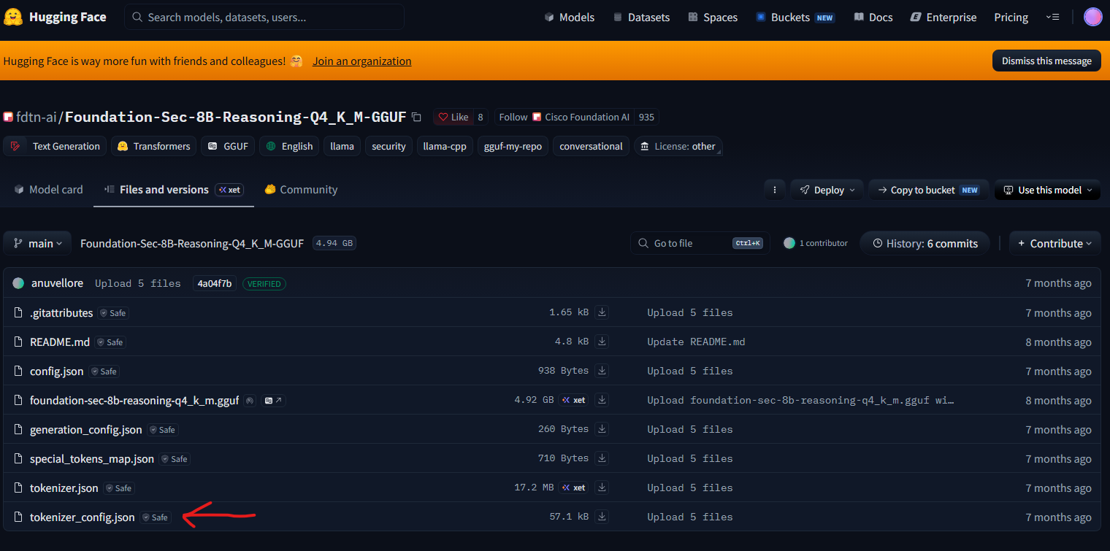Viewport: 1110px width, 551px height.
Task: Switch to the Model card tab
Action: [x=48, y=190]
